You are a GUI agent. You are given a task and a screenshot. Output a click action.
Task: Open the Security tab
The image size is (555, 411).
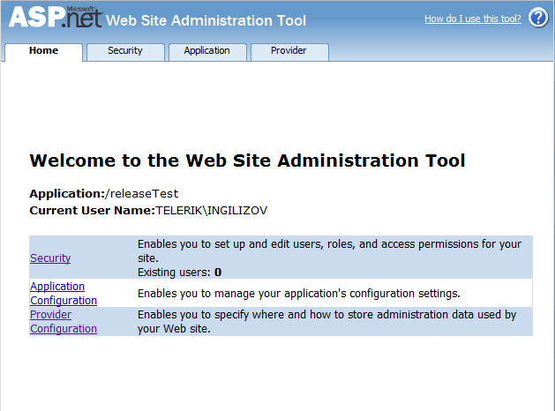[x=125, y=51]
